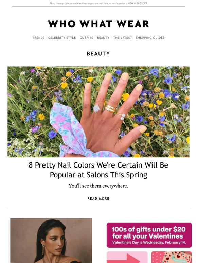Open the Beauty navigation link
The width and height of the screenshot is (197, 263).
click(x=103, y=38)
